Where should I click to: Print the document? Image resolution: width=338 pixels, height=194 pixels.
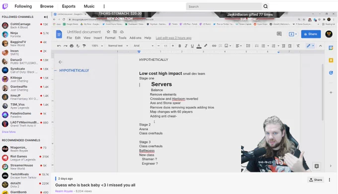[x=72, y=46]
